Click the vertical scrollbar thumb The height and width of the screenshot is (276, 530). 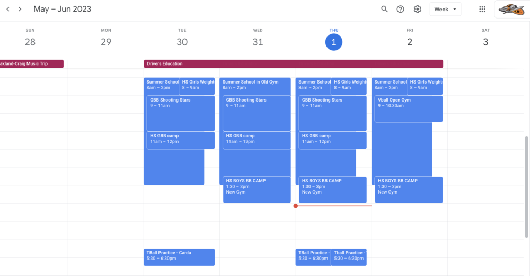(x=526, y=187)
